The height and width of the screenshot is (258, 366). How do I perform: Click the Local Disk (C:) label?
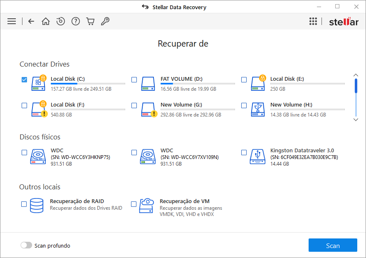pos(68,79)
